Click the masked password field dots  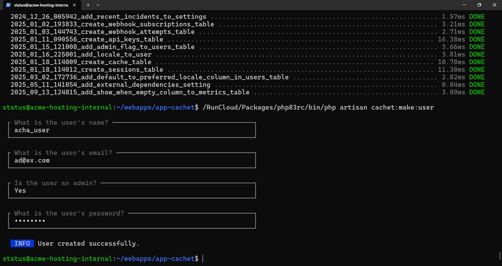(x=30, y=221)
